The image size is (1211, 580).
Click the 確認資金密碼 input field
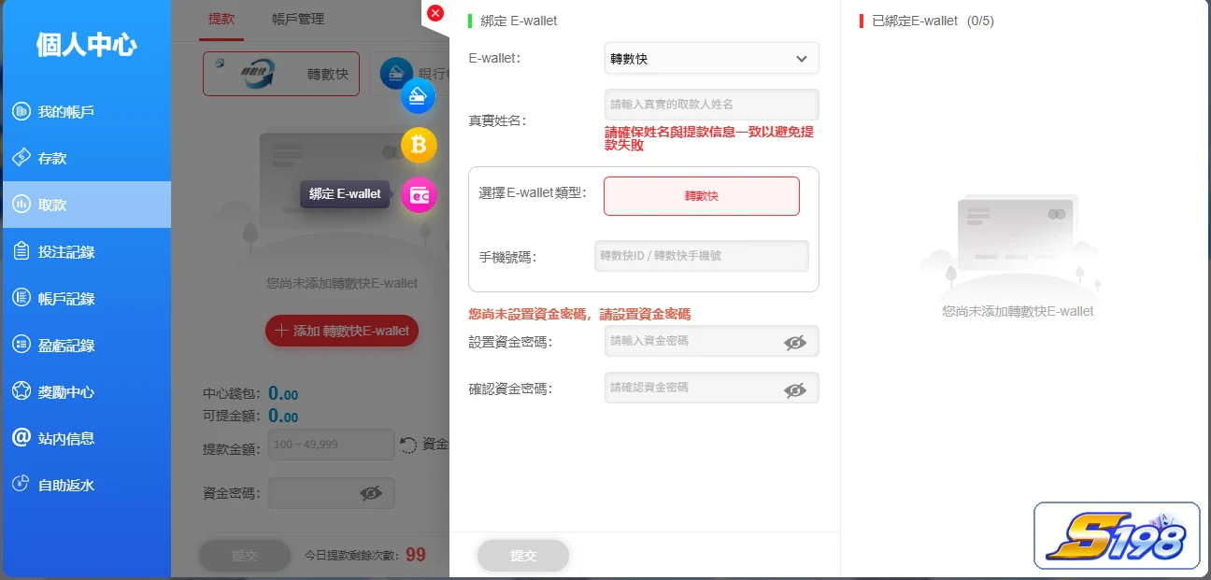[x=712, y=388]
